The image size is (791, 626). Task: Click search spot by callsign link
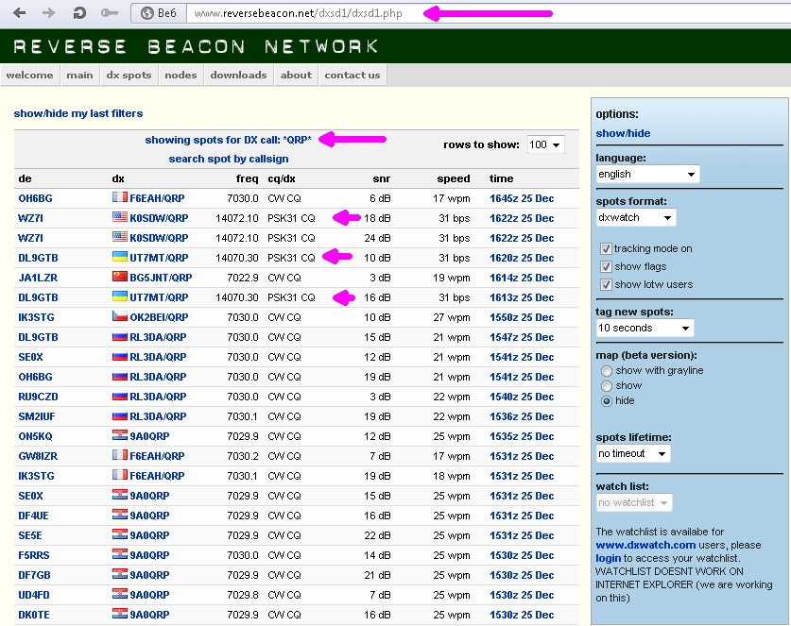point(229,159)
